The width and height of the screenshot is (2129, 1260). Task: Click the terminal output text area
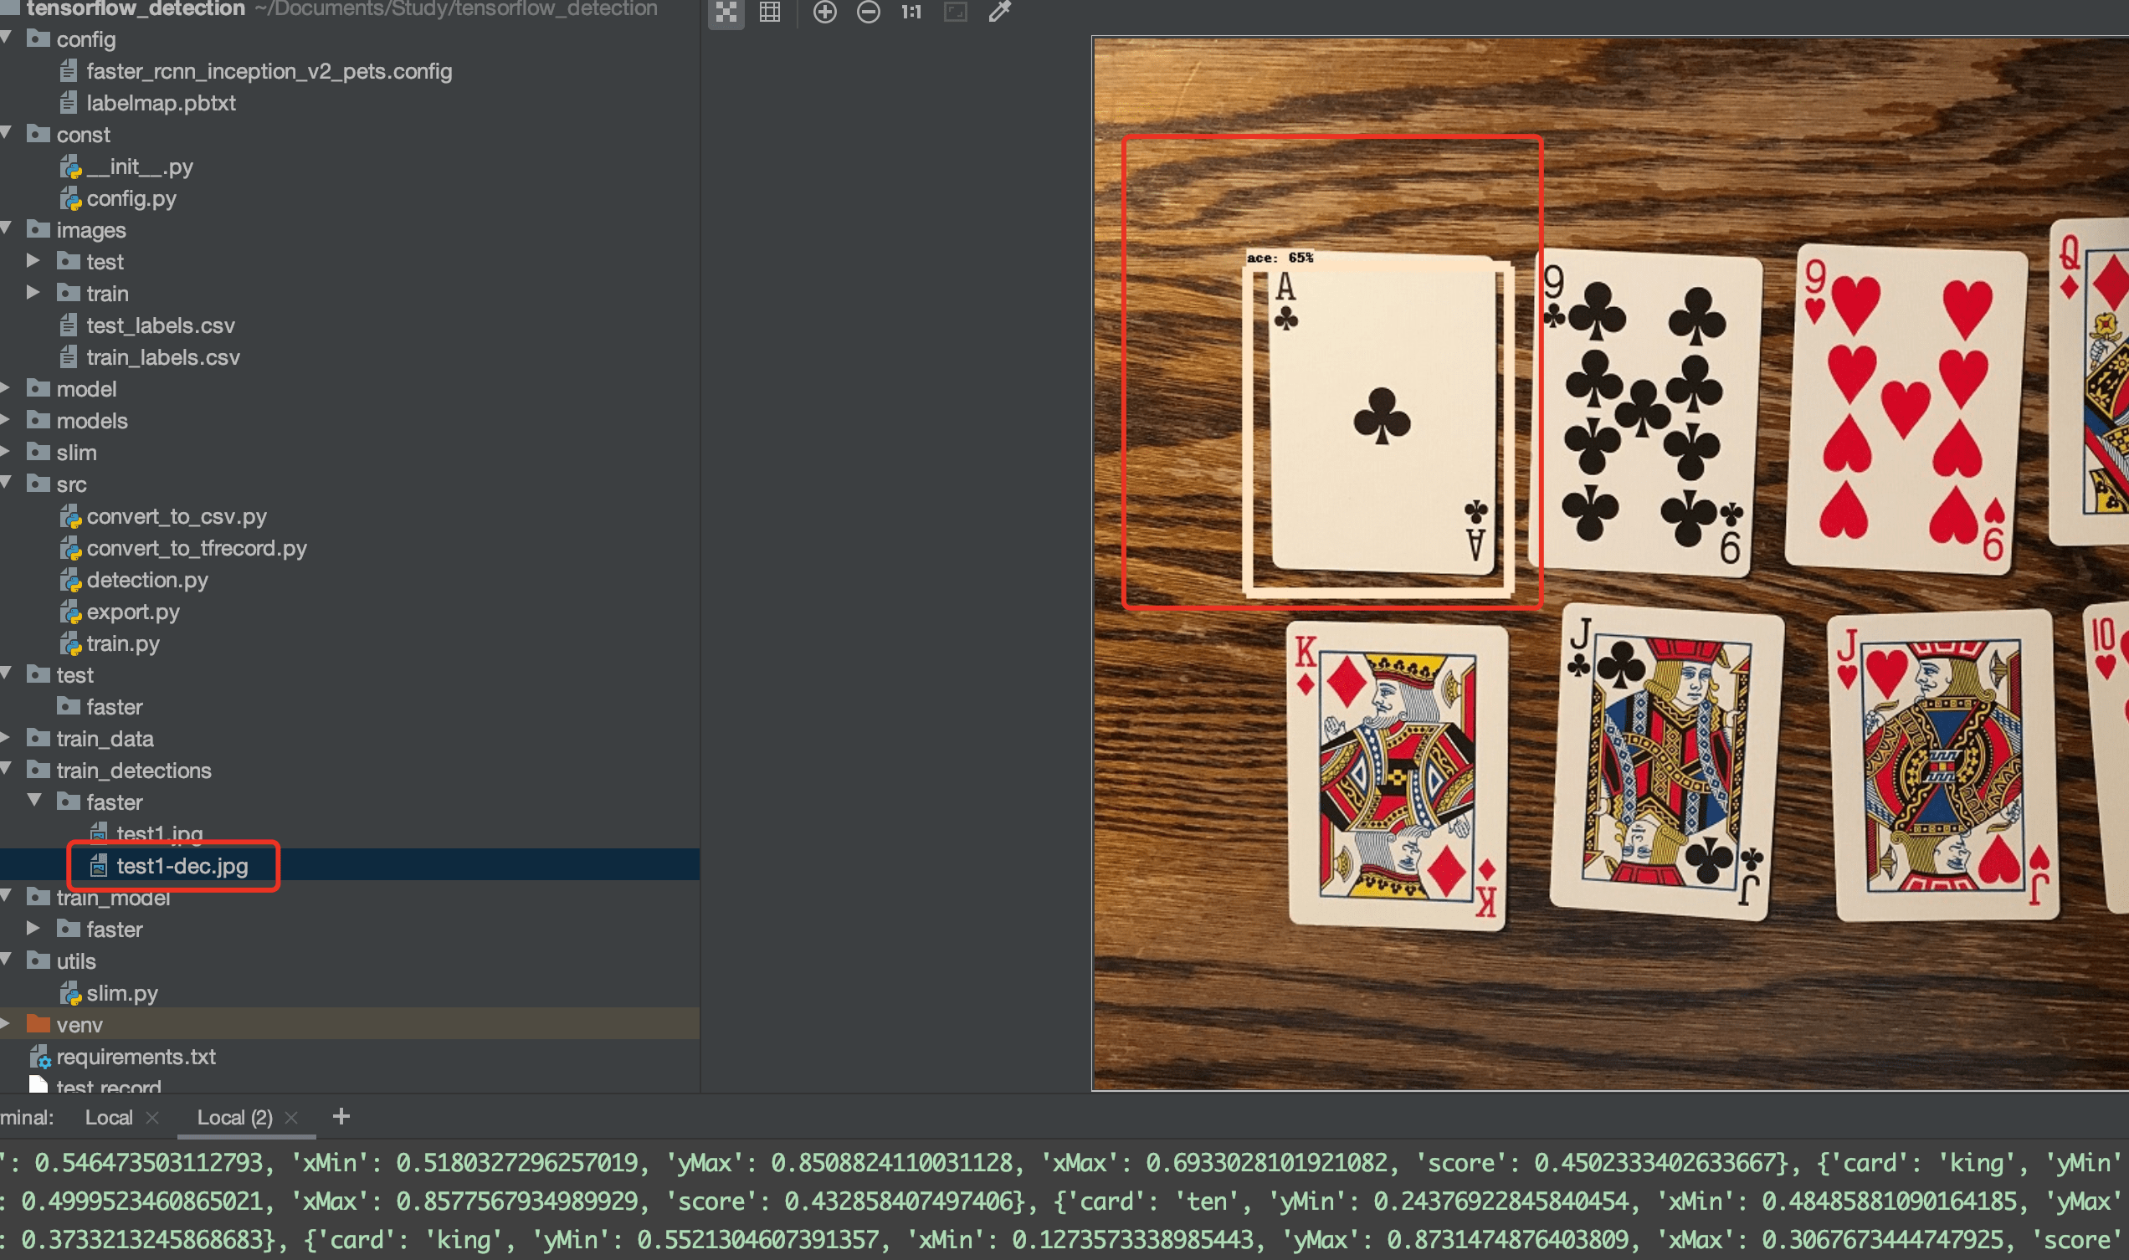(1064, 1201)
